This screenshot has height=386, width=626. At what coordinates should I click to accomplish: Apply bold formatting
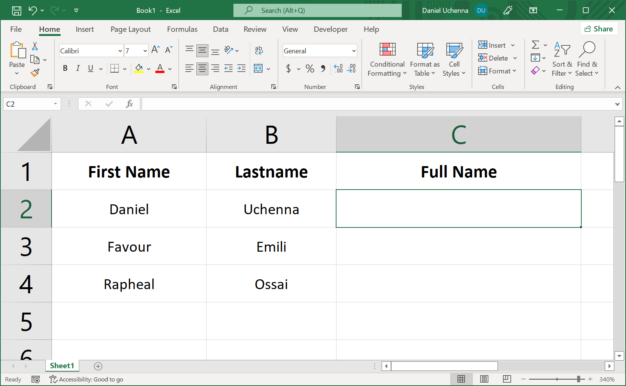[65, 68]
